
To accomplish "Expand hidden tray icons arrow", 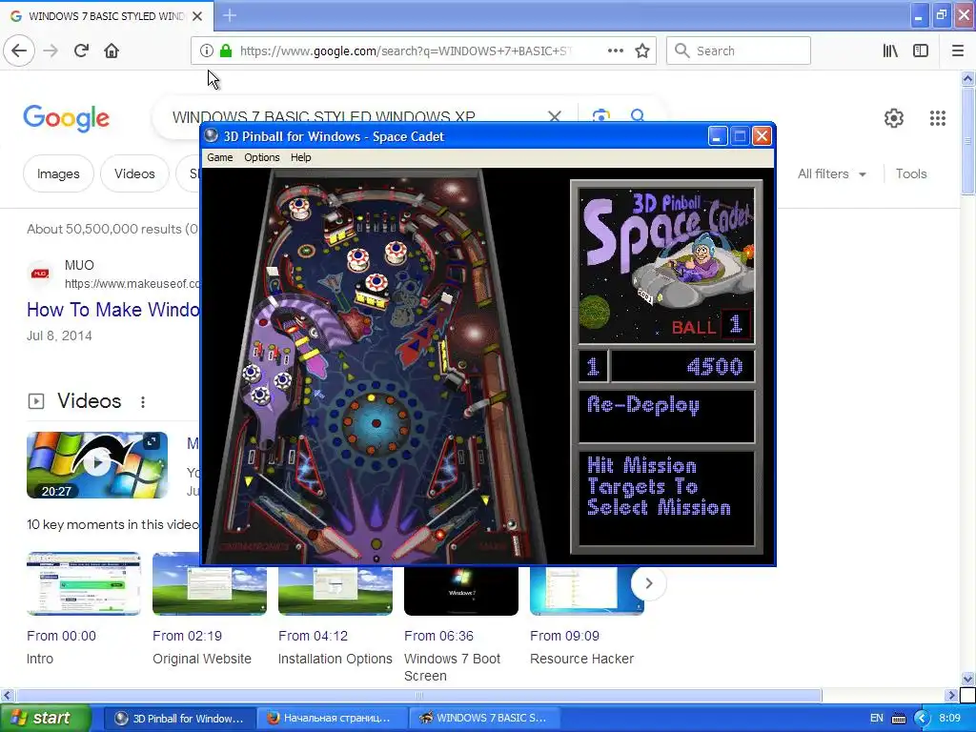I will pyautogui.click(x=922, y=719).
